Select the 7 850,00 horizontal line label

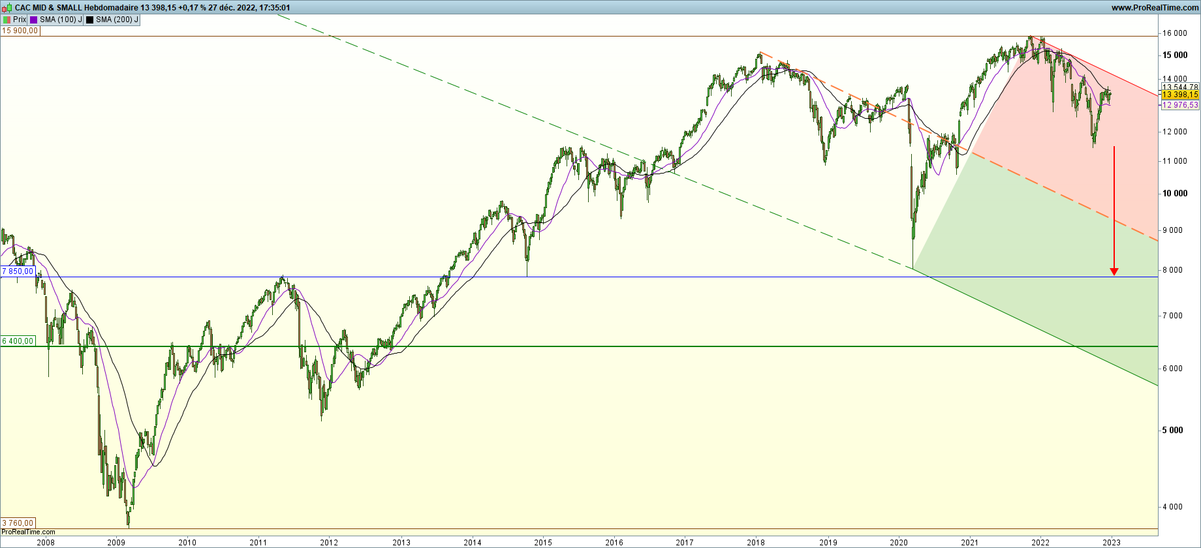(18, 271)
